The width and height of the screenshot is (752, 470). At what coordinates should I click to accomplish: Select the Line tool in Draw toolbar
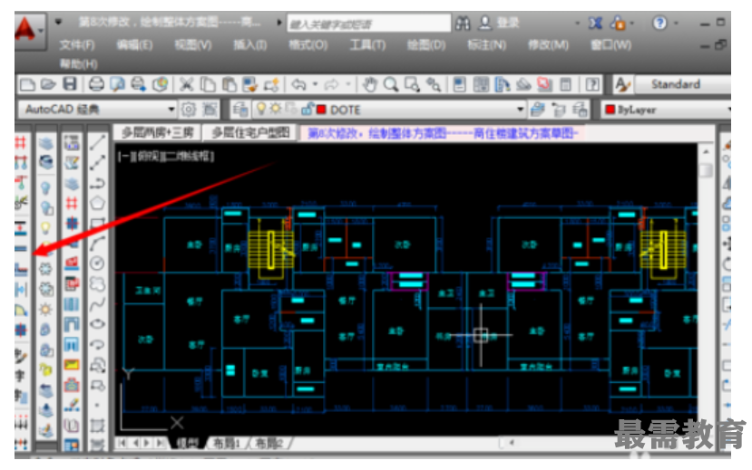(98, 142)
